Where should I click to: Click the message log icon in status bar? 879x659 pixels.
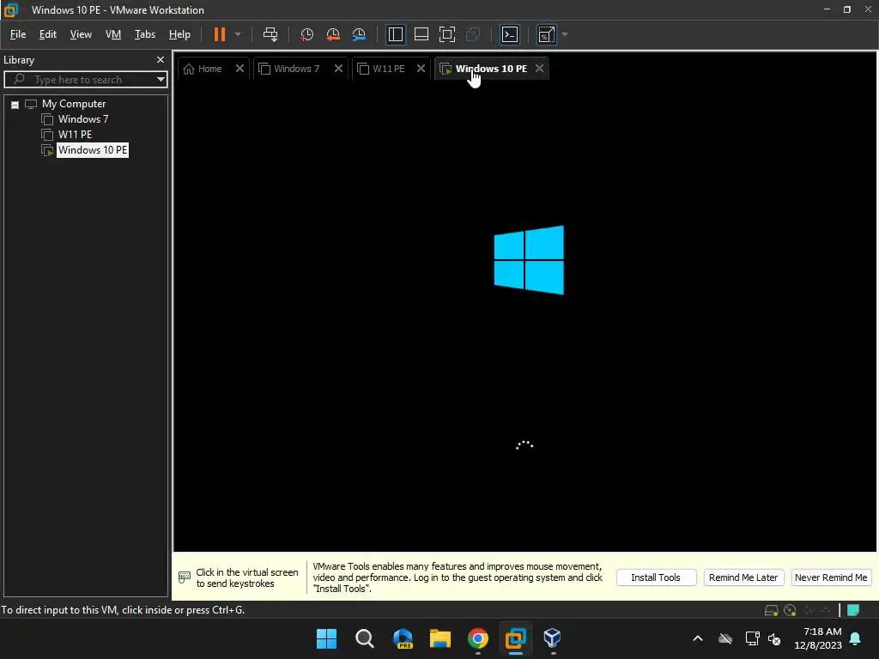point(853,610)
